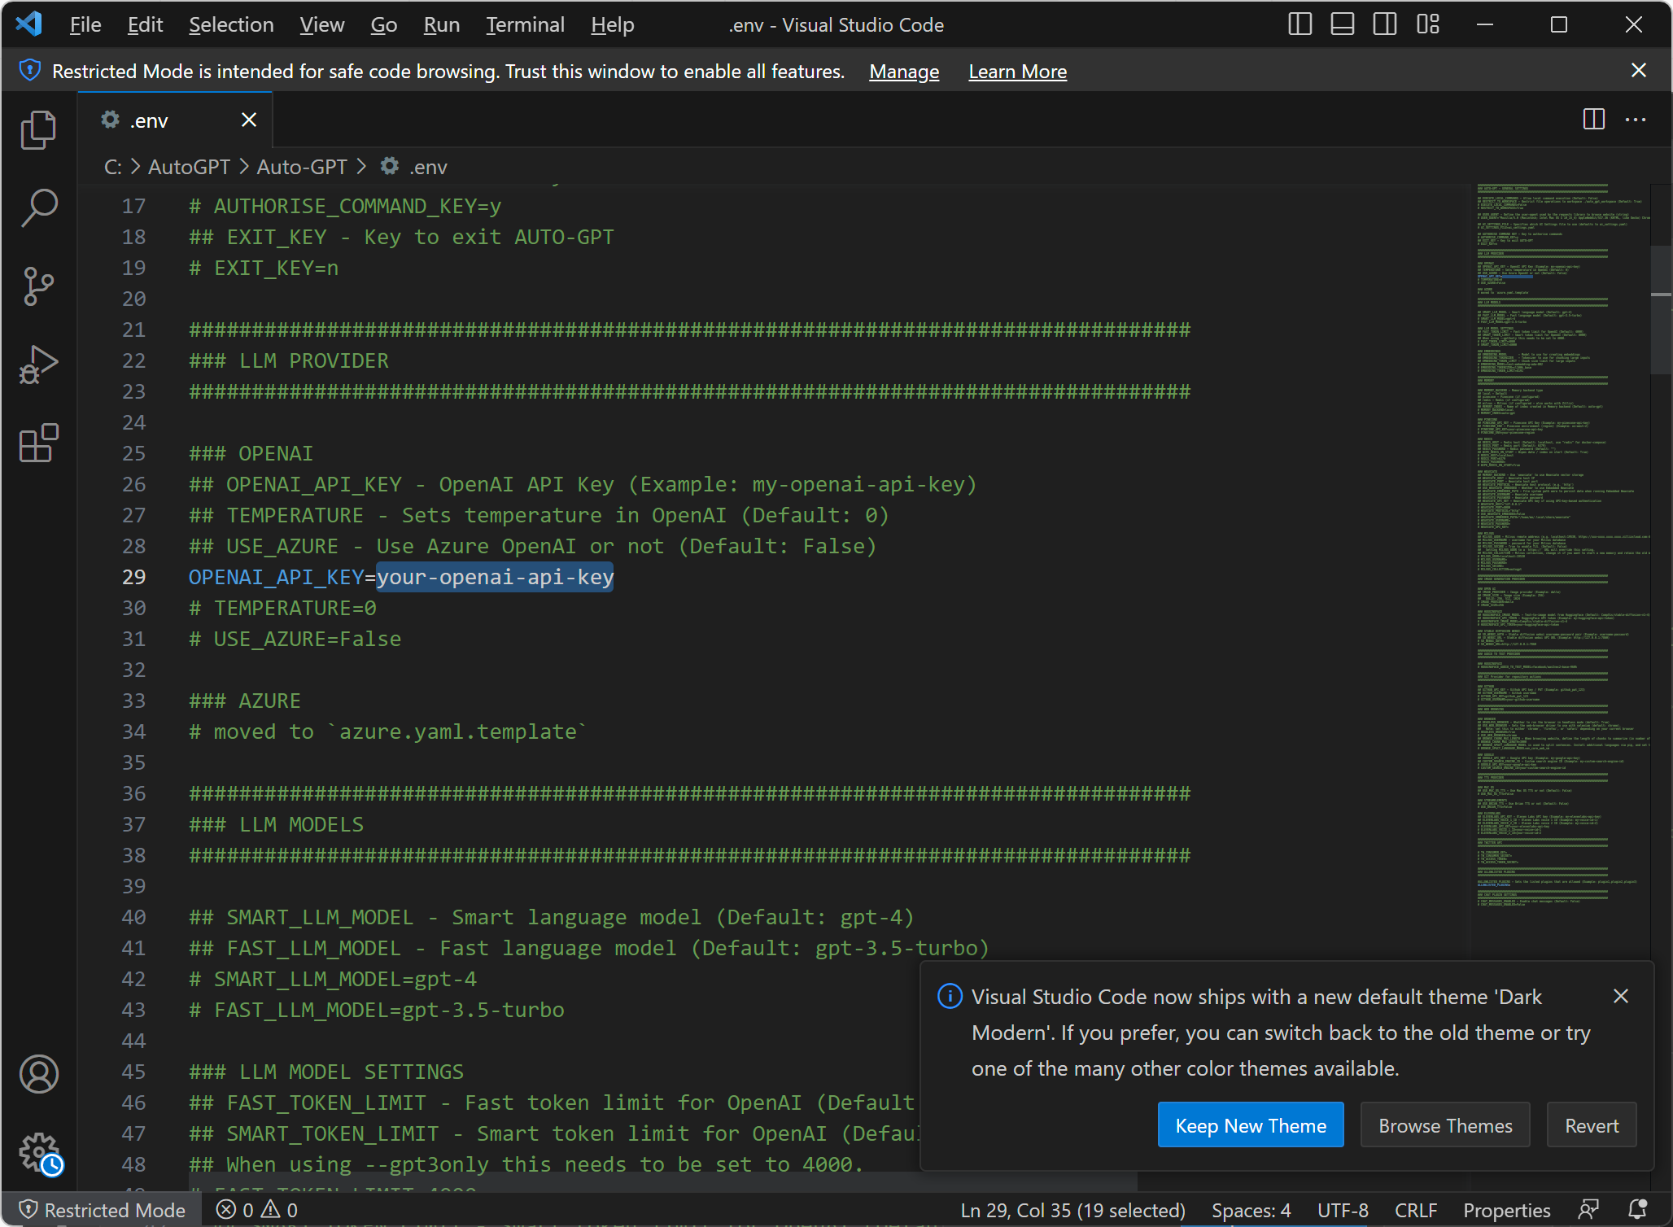Image resolution: width=1673 pixels, height=1227 pixels.
Task: Click the Manage link in banner
Action: coord(904,72)
